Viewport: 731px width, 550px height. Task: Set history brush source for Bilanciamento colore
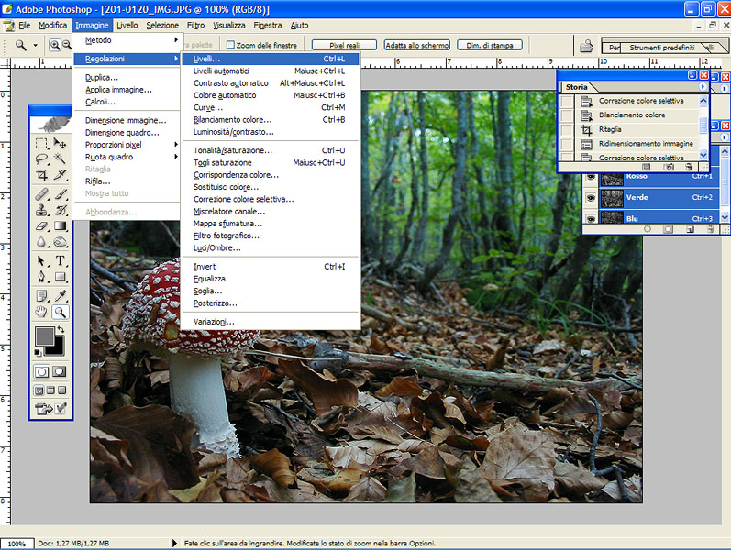coord(567,115)
